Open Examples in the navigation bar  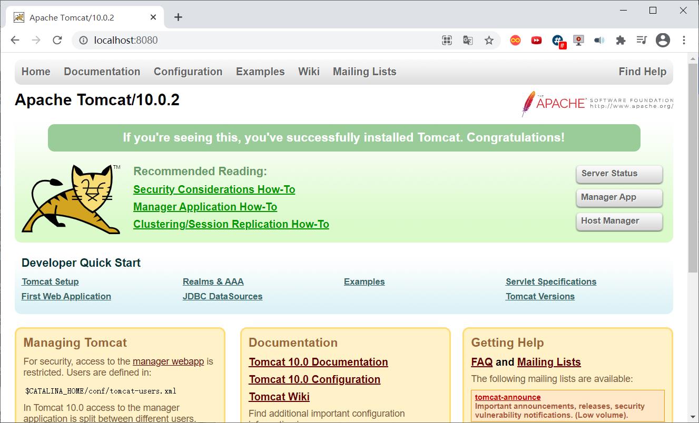pos(260,72)
